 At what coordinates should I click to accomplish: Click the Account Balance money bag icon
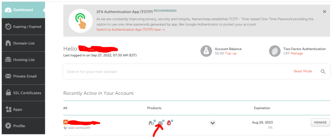(206, 51)
